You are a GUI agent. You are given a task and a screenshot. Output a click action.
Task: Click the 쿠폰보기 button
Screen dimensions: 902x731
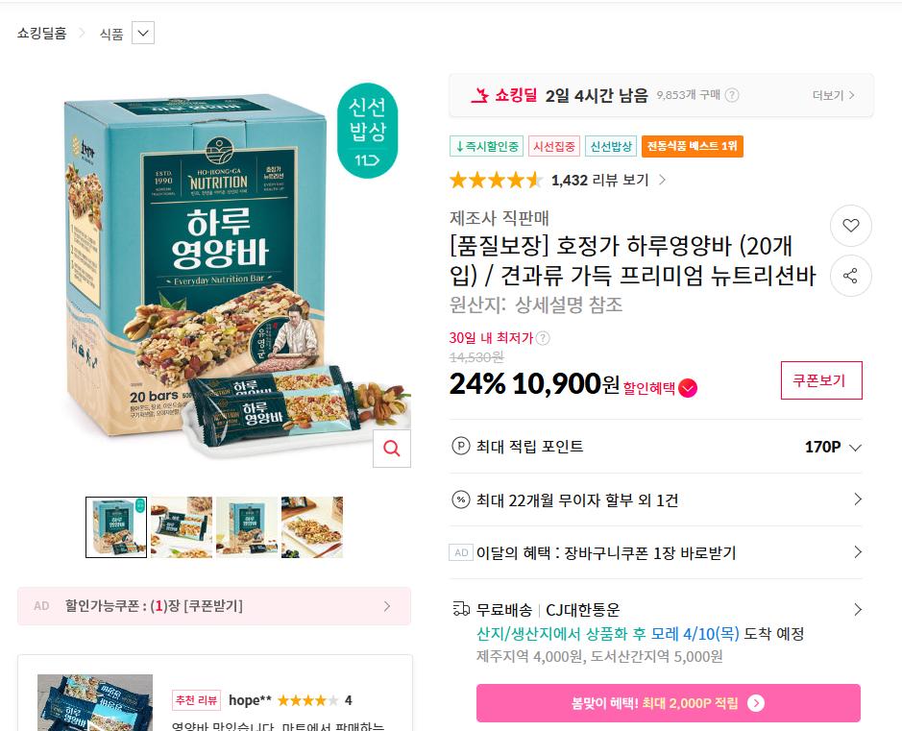point(821,380)
